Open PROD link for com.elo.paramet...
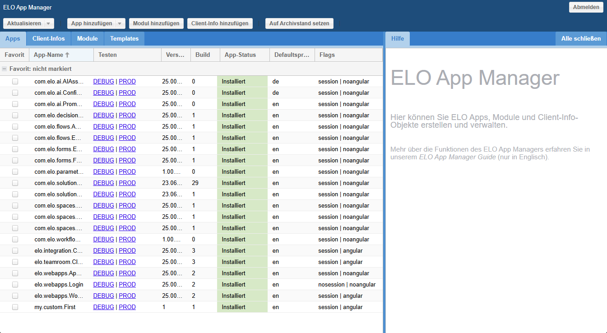The image size is (607, 333). click(127, 172)
